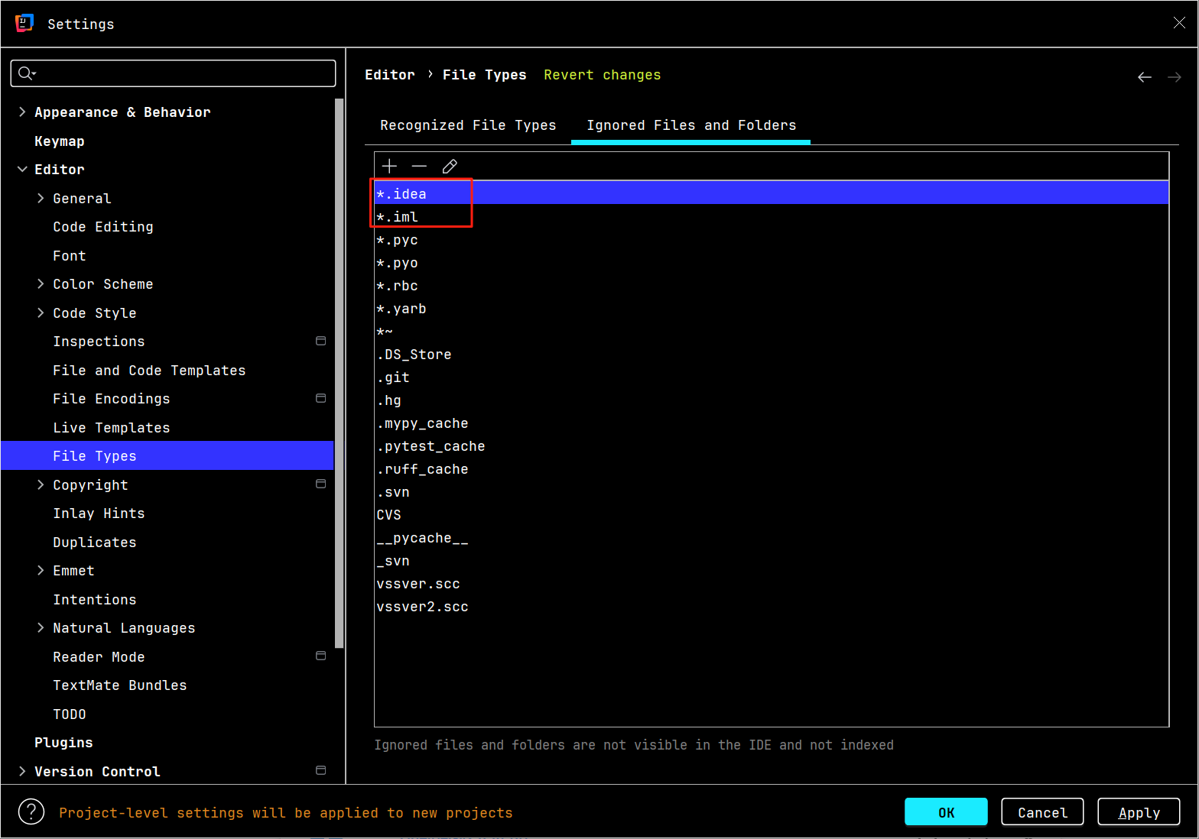Click the back navigation arrow

(1144, 77)
